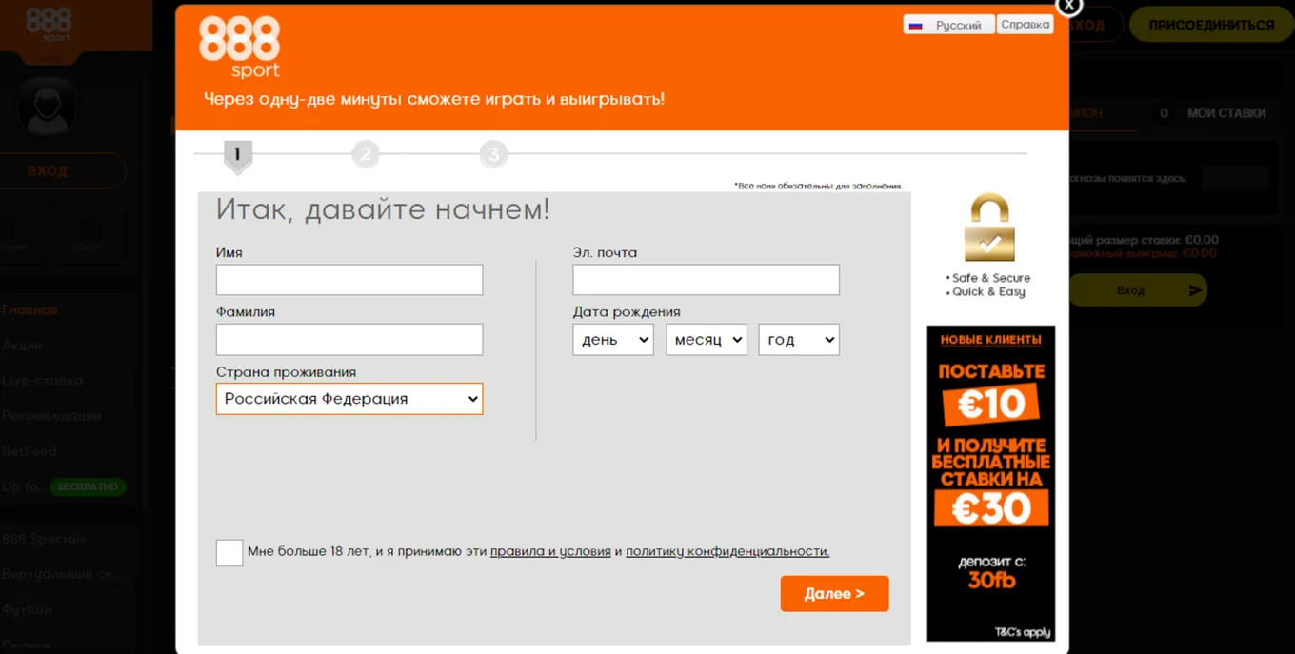The height and width of the screenshot is (654, 1295).
Task: Open the год birth date dropdown
Action: pyautogui.click(x=799, y=340)
